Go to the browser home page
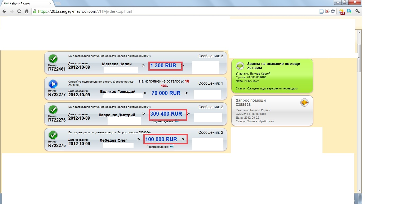 tap(26, 11)
